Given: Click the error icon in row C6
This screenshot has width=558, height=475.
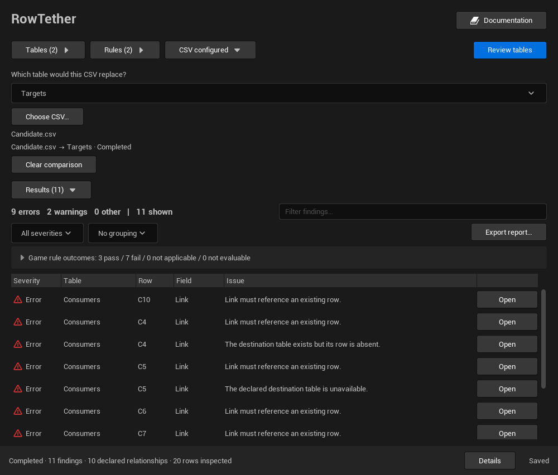Looking at the screenshot, I should [18, 411].
